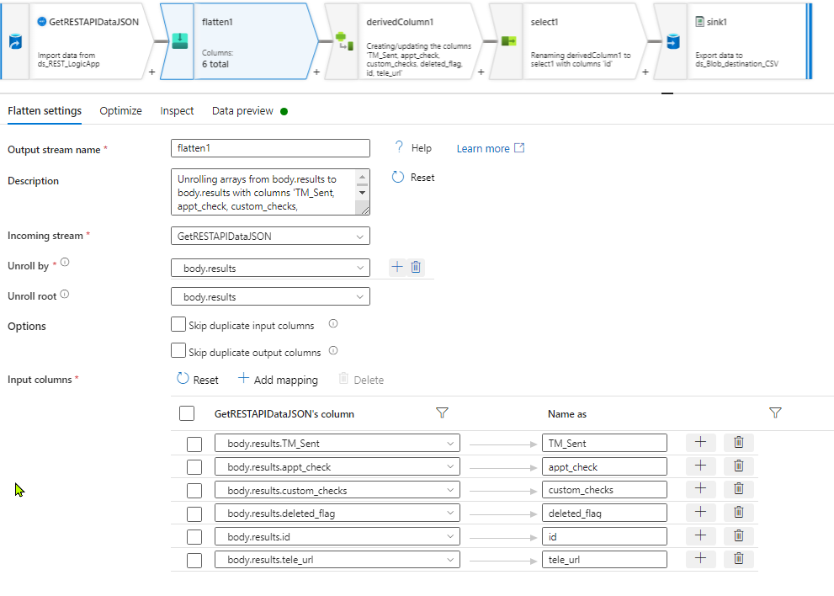Filter the Name as column
The width and height of the screenshot is (834, 596).
tap(776, 412)
